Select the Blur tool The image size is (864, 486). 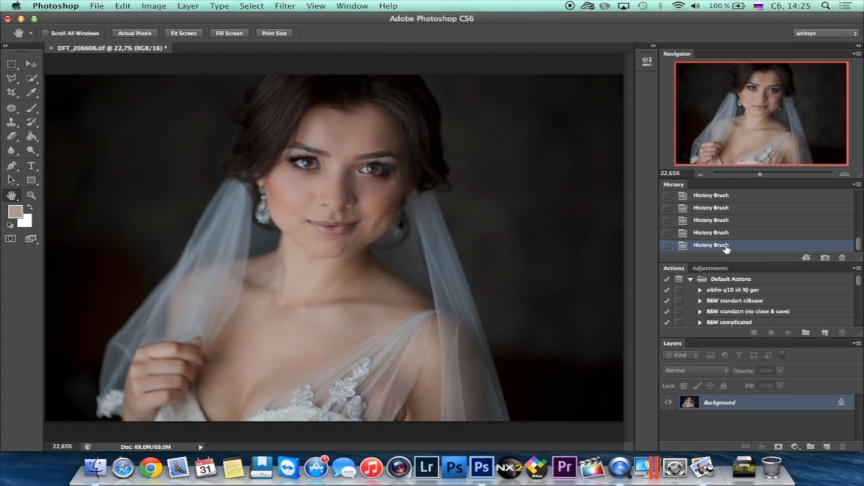pos(11,151)
